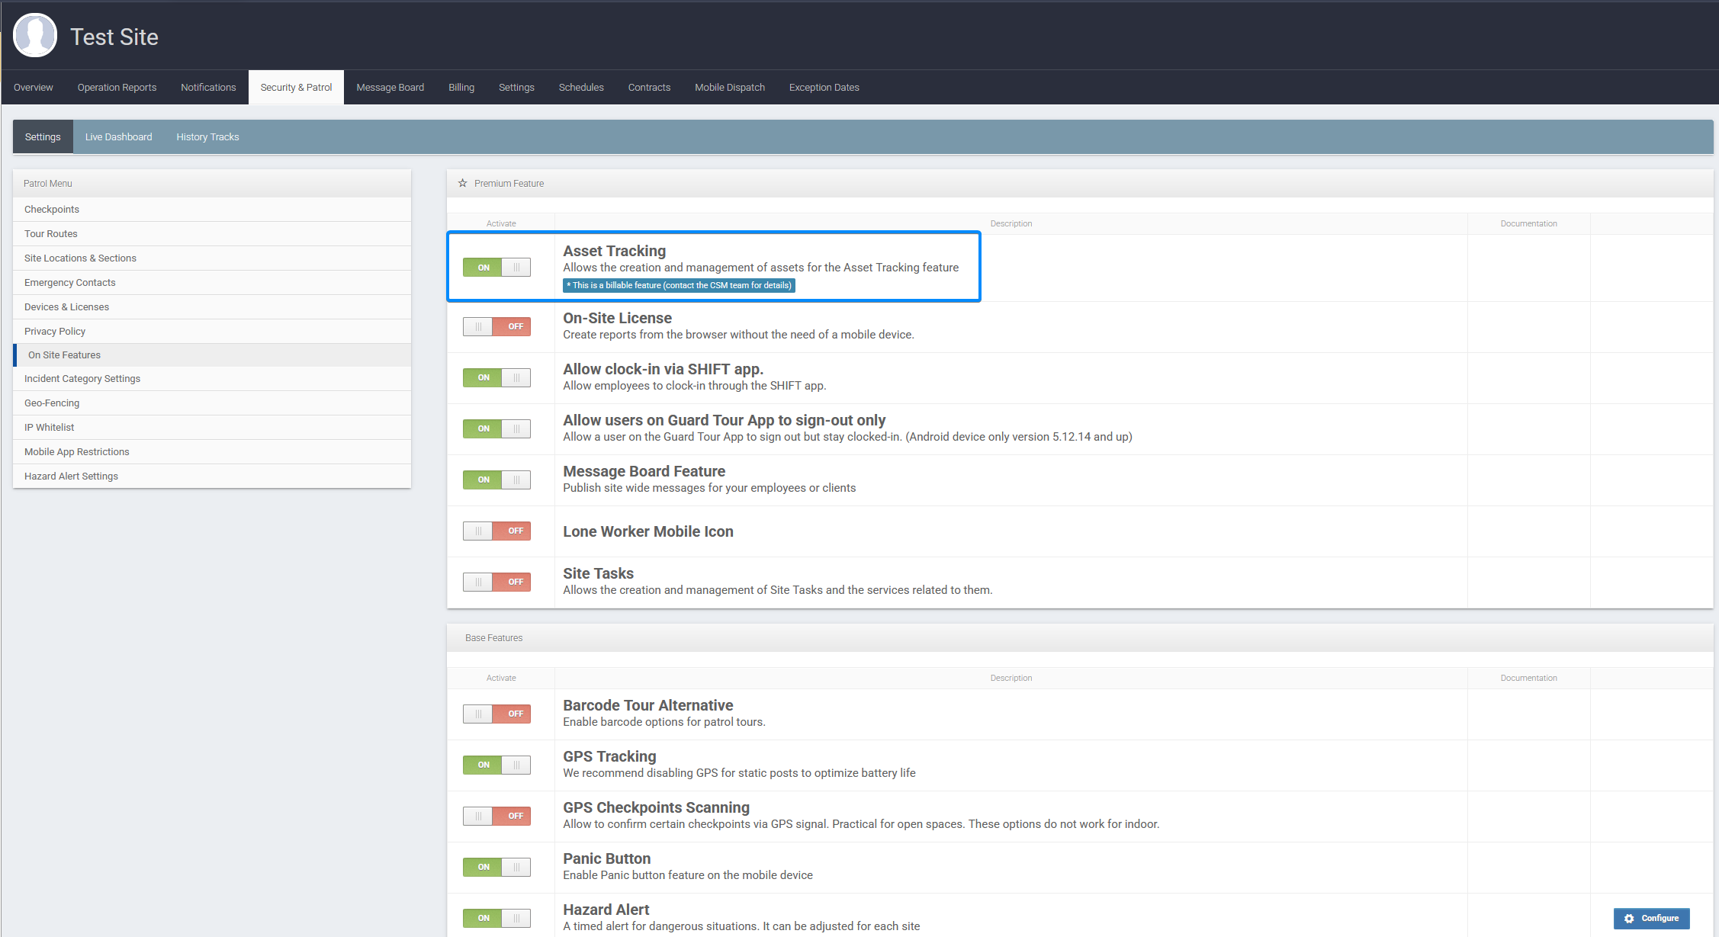Click the billable feature badge under Asset Tracking
Viewport: 1719px width, 937px height.
[680, 285]
